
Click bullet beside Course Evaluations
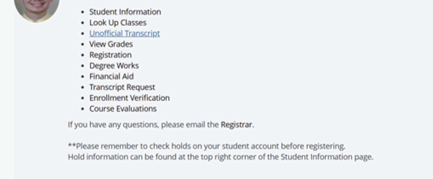tap(83, 109)
